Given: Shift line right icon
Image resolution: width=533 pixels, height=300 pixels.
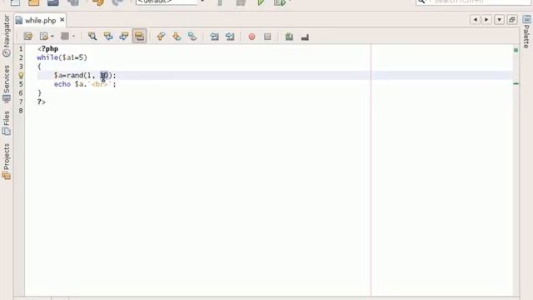Looking at the screenshot, I should tap(230, 37).
